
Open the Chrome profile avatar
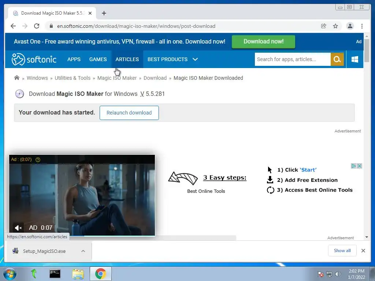(x=350, y=26)
